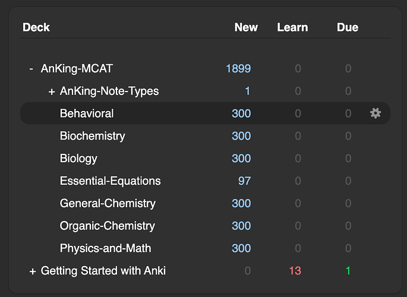Click the 1899 new cards count
This screenshot has width=407, height=297.
[x=238, y=69]
